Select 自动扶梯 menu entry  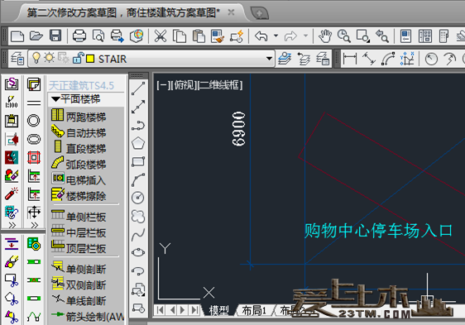point(79,132)
